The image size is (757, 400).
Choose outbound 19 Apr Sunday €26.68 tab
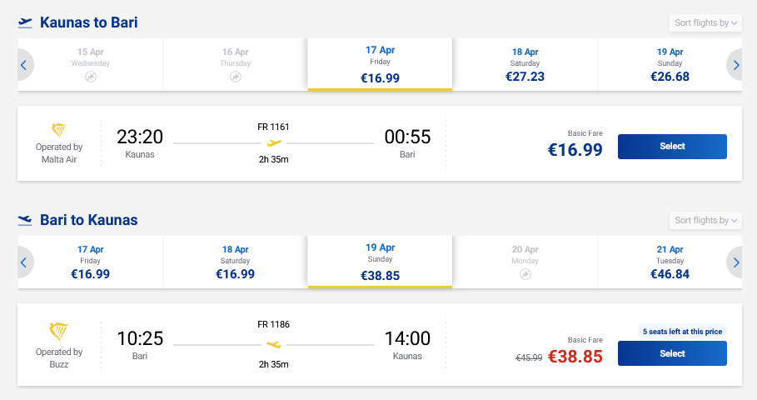click(670, 65)
